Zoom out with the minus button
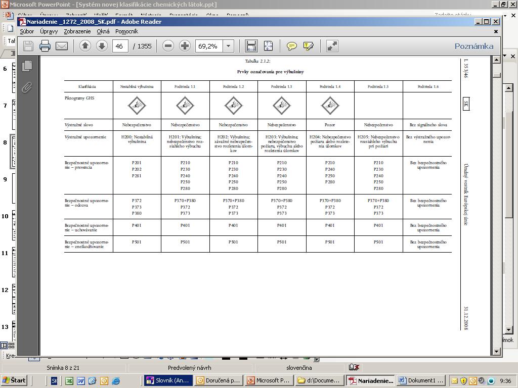 click(168, 46)
